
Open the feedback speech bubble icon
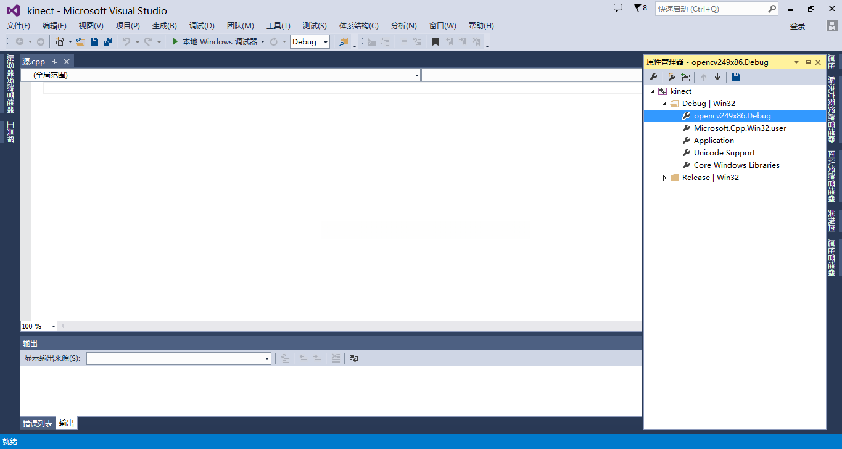[x=618, y=8]
